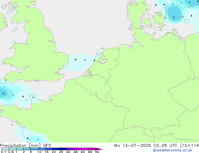Screen dimensions: 199x153
Task: Click the '0.5' legend scale label
Action: click(11, 152)
